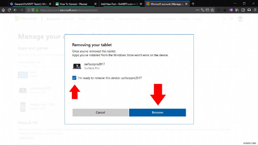Go to the browser home page icon
The width and height of the screenshot is (258, 145).
(3, 10)
